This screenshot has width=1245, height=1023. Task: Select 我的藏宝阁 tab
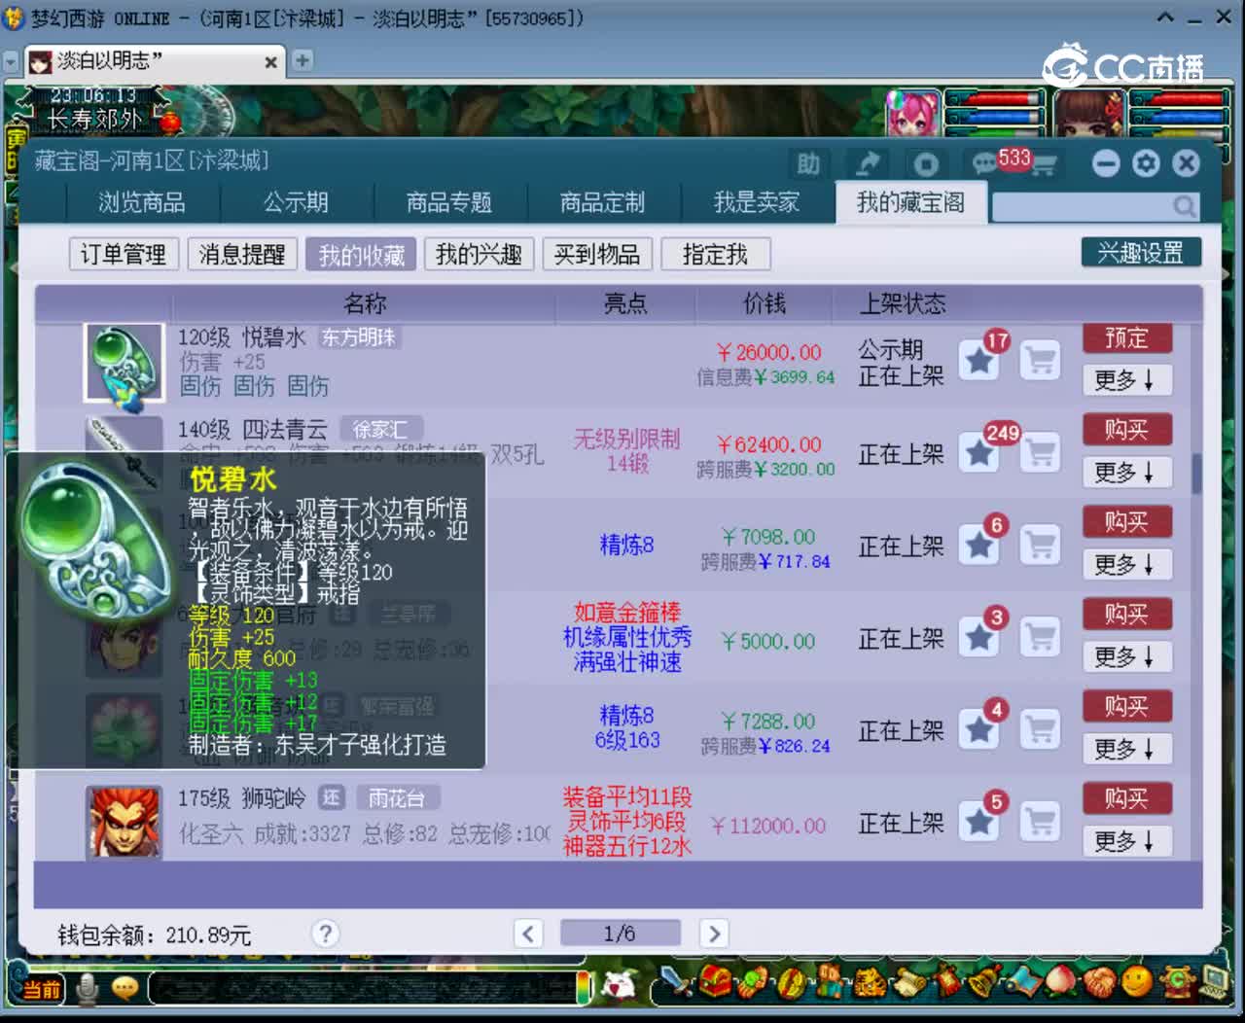(x=910, y=202)
